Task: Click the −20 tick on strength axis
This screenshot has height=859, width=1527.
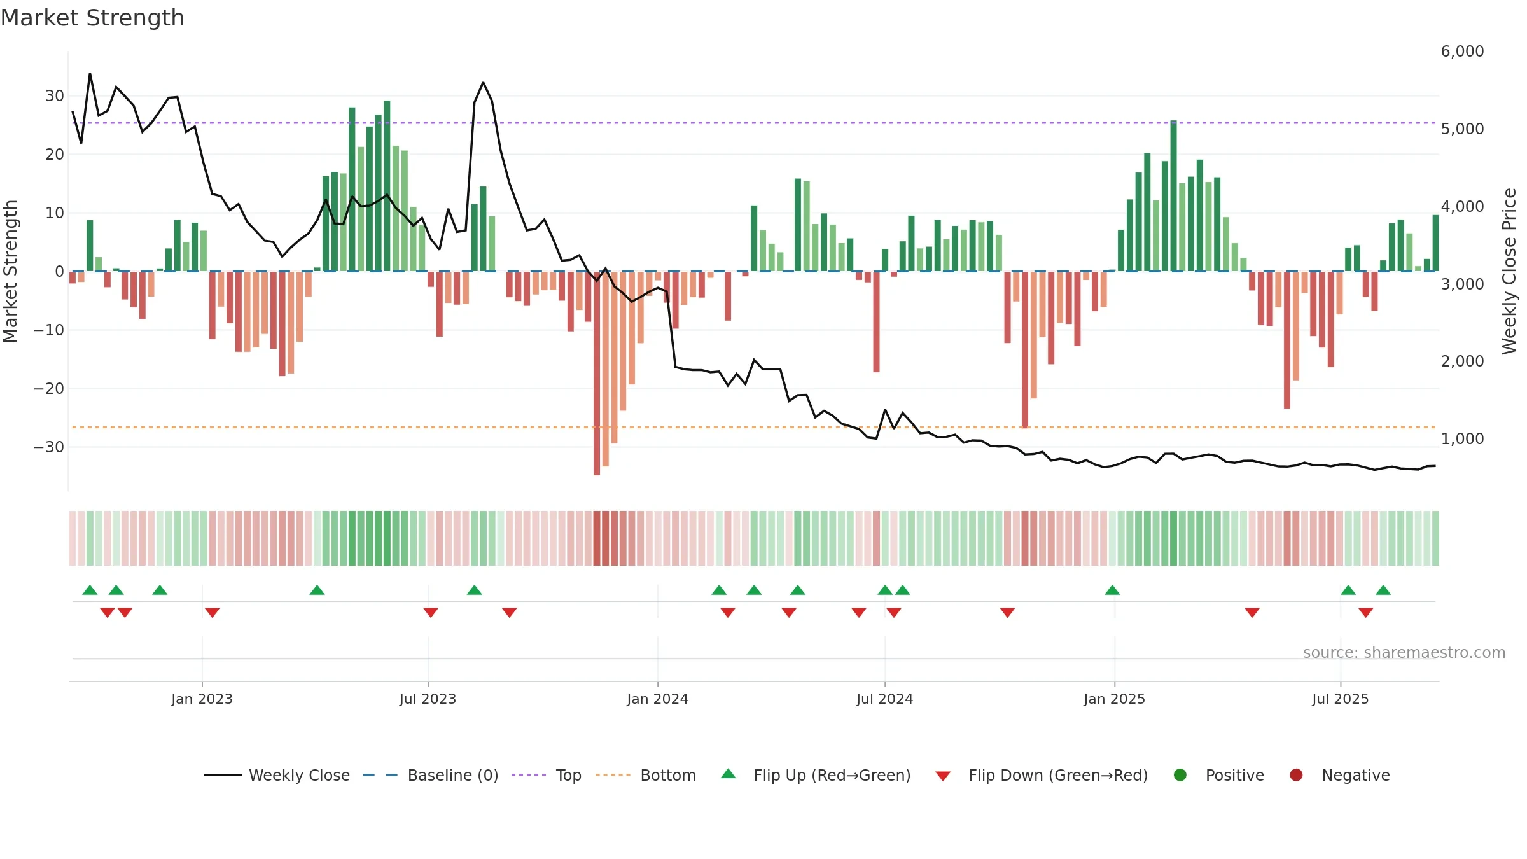Action: coord(49,389)
